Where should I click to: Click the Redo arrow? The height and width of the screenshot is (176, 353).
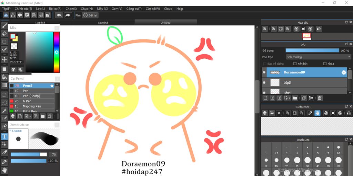click(x=68, y=15)
